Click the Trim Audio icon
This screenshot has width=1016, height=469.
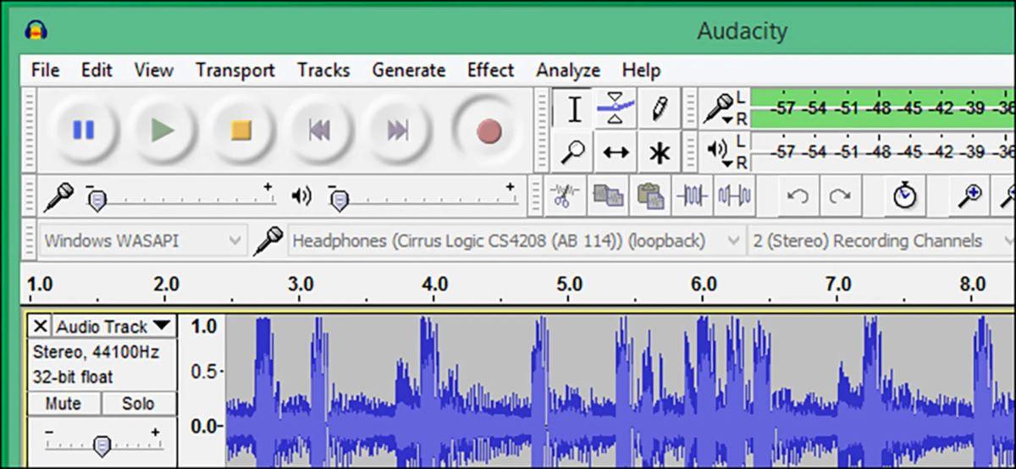(x=692, y=196)
